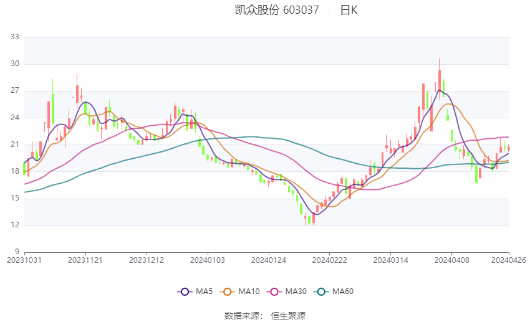This screenshot has width=530, height=322.
Task: Toggle the MA30 legend marker
Action: tap(274, 291)
